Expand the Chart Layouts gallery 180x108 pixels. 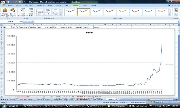tap(61, 15)
